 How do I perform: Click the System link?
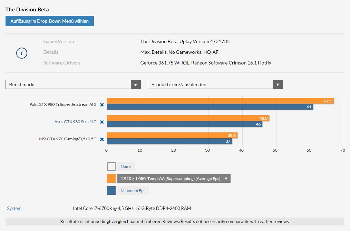tap(14, 208)
